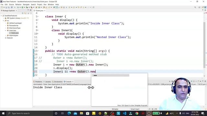The image size is (207, 116).
Task: Open Google Chrome from the taskbar
Action: [x=137, y=113]
